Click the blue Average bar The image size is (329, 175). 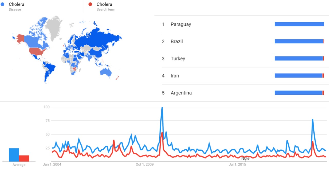pyautogui.click(x=14, y=155)
